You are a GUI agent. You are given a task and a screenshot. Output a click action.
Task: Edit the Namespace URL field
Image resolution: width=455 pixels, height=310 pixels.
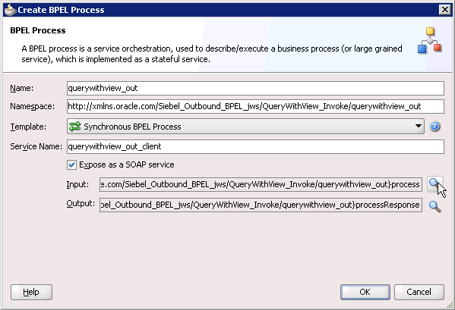(255, 106)
